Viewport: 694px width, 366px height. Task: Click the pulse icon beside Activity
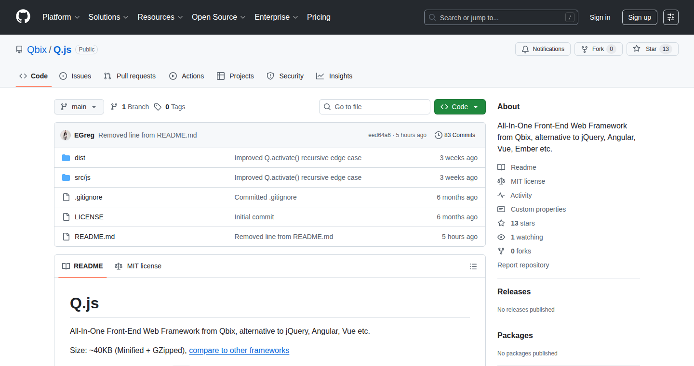(501, 195)
